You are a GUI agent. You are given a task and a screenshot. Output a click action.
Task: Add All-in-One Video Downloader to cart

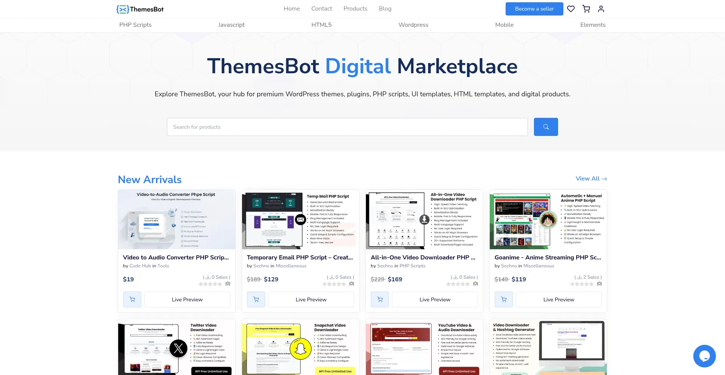click(x=380, y=299)
